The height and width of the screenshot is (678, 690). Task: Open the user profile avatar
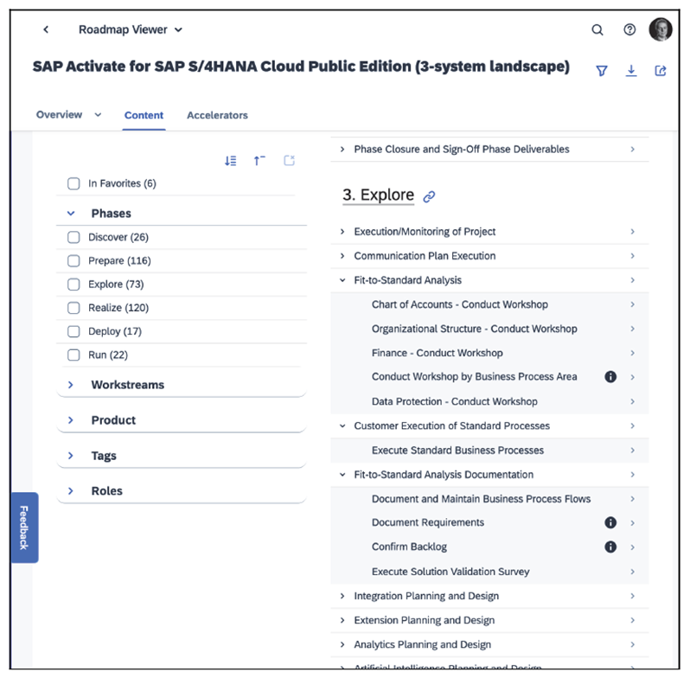[660, 29]
